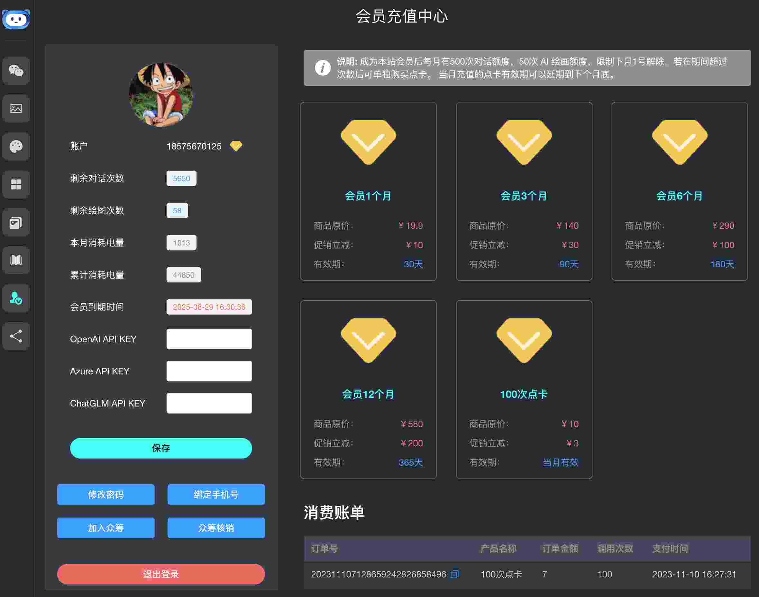759x597 pixels.
Task: Open the image gallery sidebar icon
Action: point(16,108)
